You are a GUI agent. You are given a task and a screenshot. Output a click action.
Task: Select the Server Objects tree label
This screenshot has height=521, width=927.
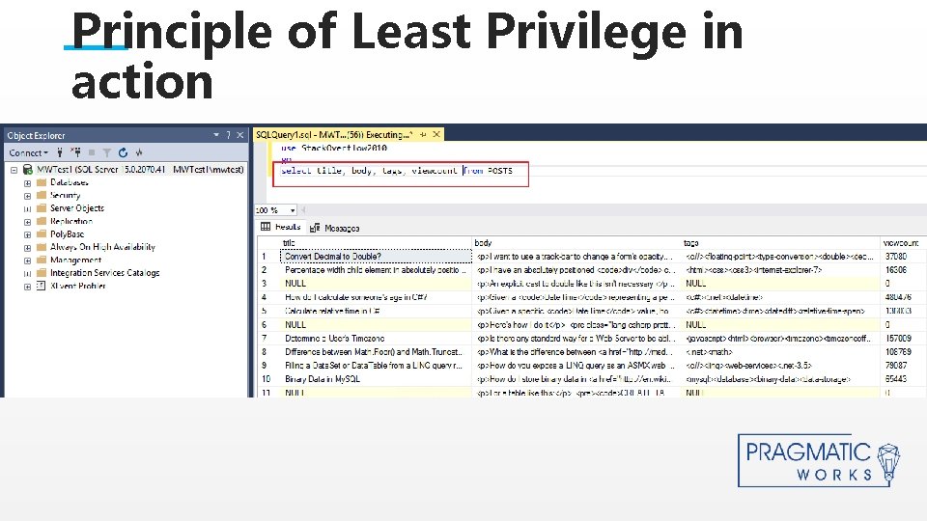pyautogui.click(x=77, y=208)
